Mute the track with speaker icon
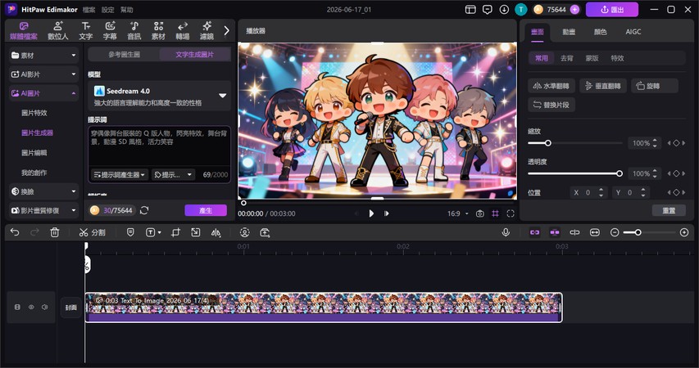Screen dimensions: 699x368 click(44, 307)
